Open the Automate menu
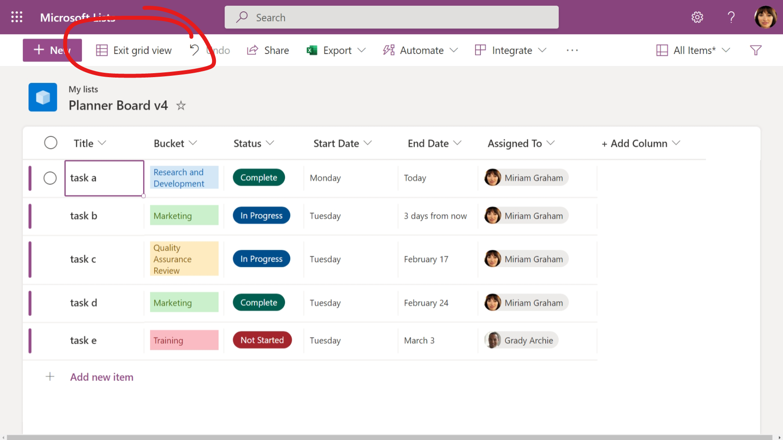Image resolution: width=783 pixels, height=440 pixels. tap(420, 50)
